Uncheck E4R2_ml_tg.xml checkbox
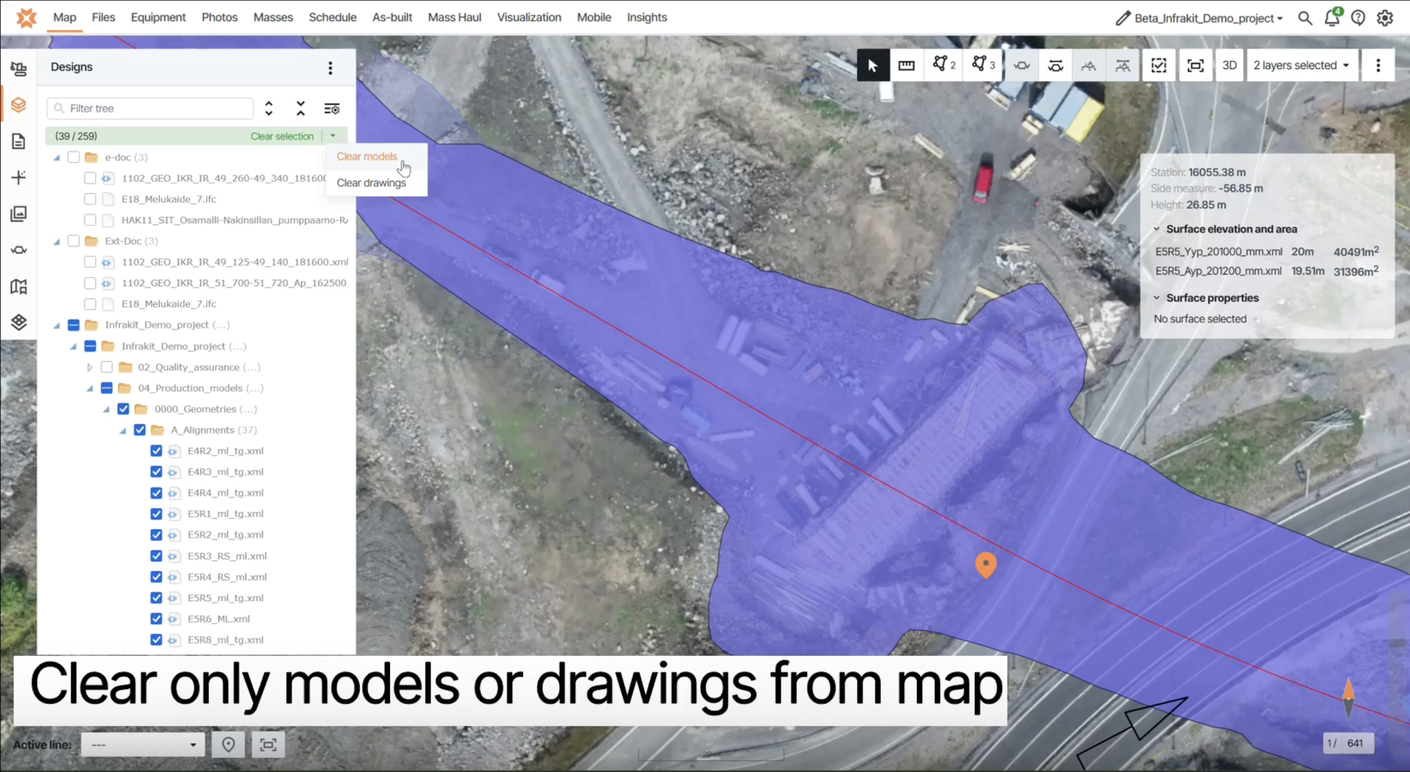Screen dimensions: 1410x772 156,451
